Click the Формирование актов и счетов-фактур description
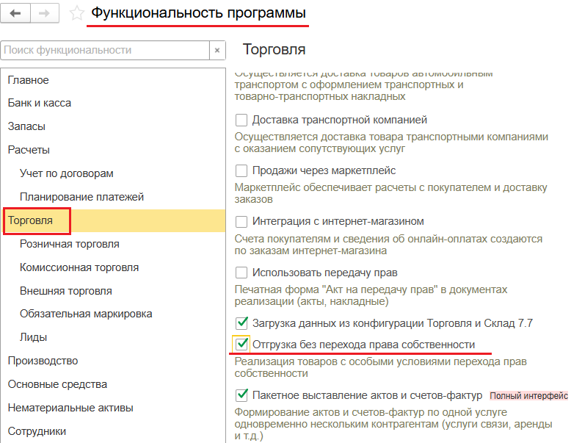Image resolution: width=571 pixels, height=443 pixels. click(393, 424)
